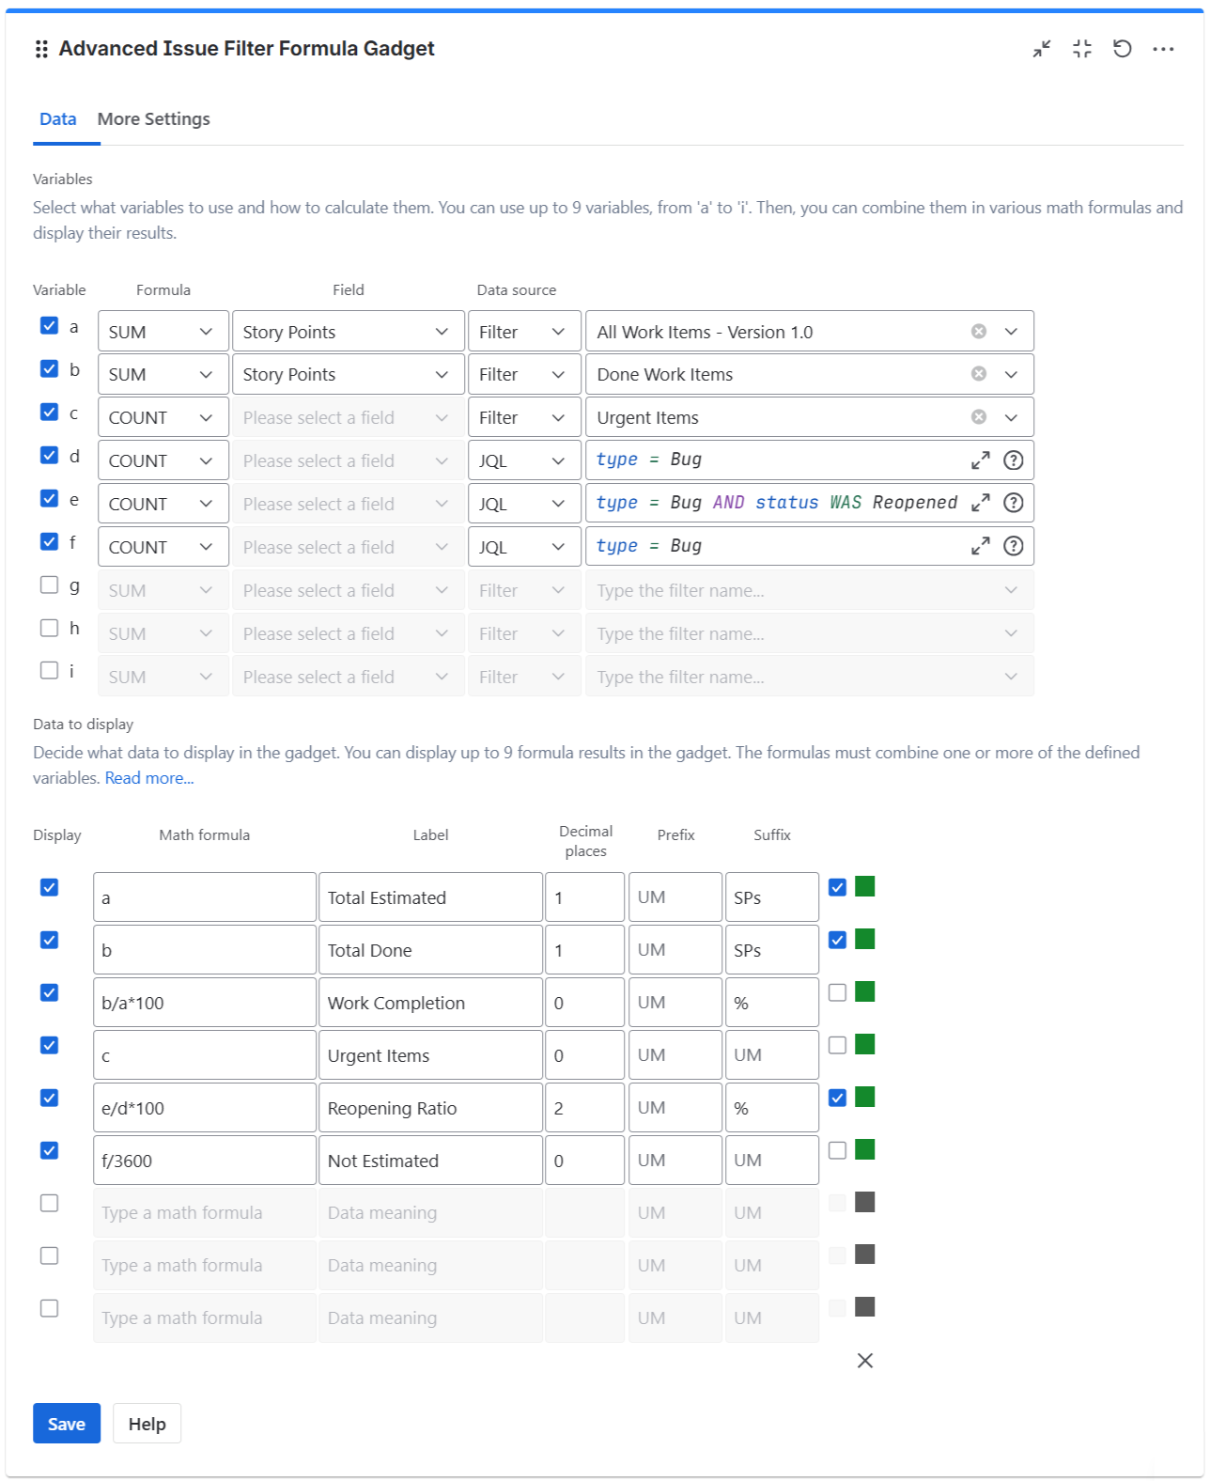Click the minimize gadget arrows icon
Viewport: 1210px width, 1481px height.
click(1042, 49)
